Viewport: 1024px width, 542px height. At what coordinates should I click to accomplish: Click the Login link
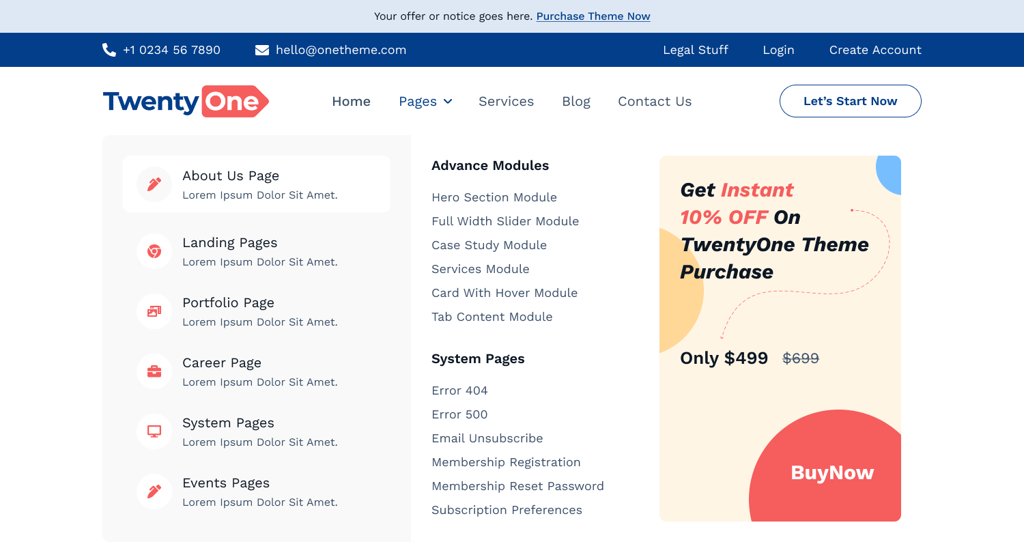(778, 50)
